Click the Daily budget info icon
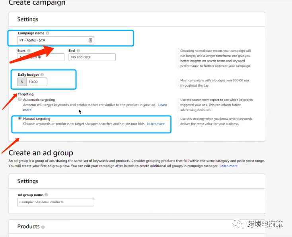Viewport: 292px width, 237px height. pyautogui.click(x=42, y=75)
